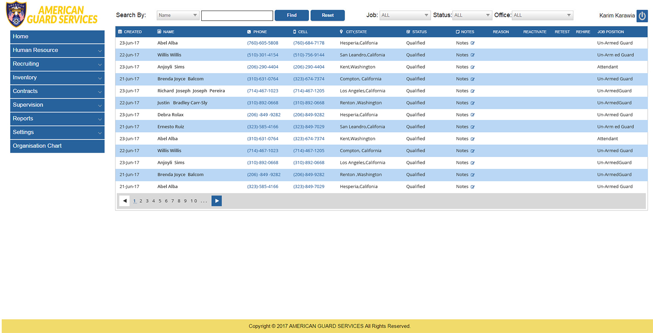
Task: Open notes edit icon for Richard Joseph Pereira
Action: tap(472, 91)
